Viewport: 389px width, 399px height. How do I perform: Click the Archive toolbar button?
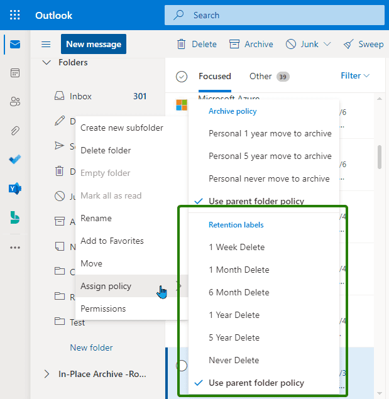(251, 44)
